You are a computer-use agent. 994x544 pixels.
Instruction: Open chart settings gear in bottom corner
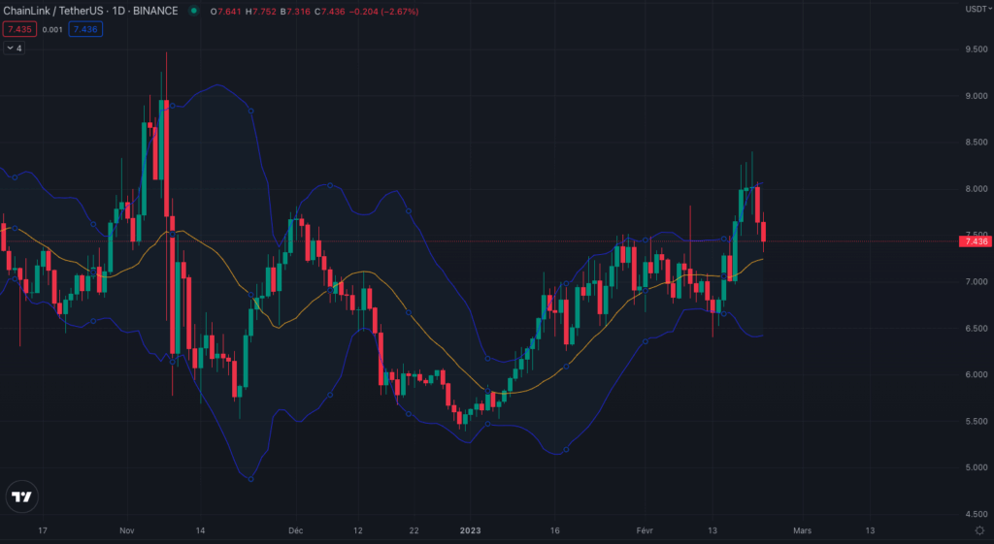(x=978, y=531)
